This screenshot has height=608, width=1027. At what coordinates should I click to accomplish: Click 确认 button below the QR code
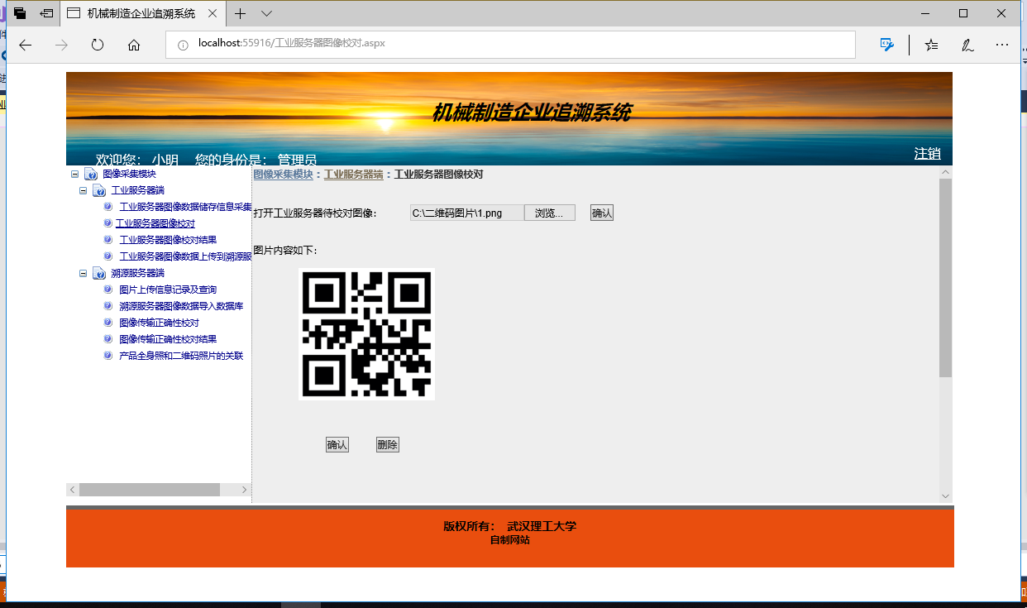(337, 445)
